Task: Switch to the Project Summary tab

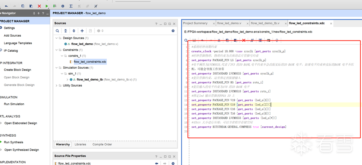Action: tap(195, 23)
